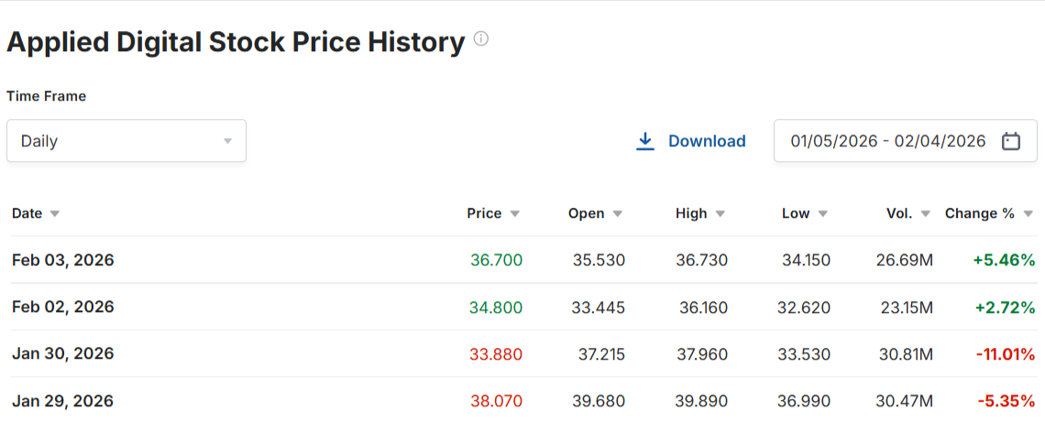Image resolution: width=1045 pixels, height=422 pixels.
Task: Click the price 34.800
Action: point(497,307)
